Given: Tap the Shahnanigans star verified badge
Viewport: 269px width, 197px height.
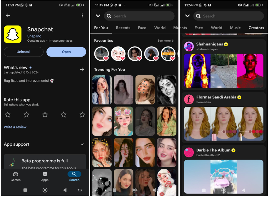Looking at the screenshot, I should [226, 44].
